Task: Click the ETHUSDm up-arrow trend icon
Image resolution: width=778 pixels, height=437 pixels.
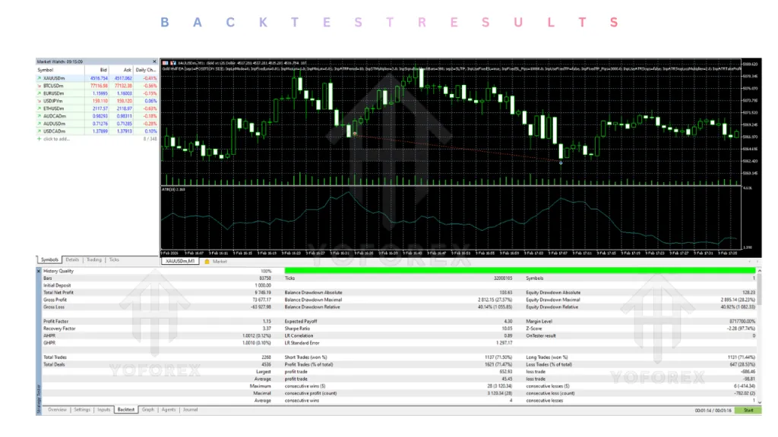Action: pos(40,108)
